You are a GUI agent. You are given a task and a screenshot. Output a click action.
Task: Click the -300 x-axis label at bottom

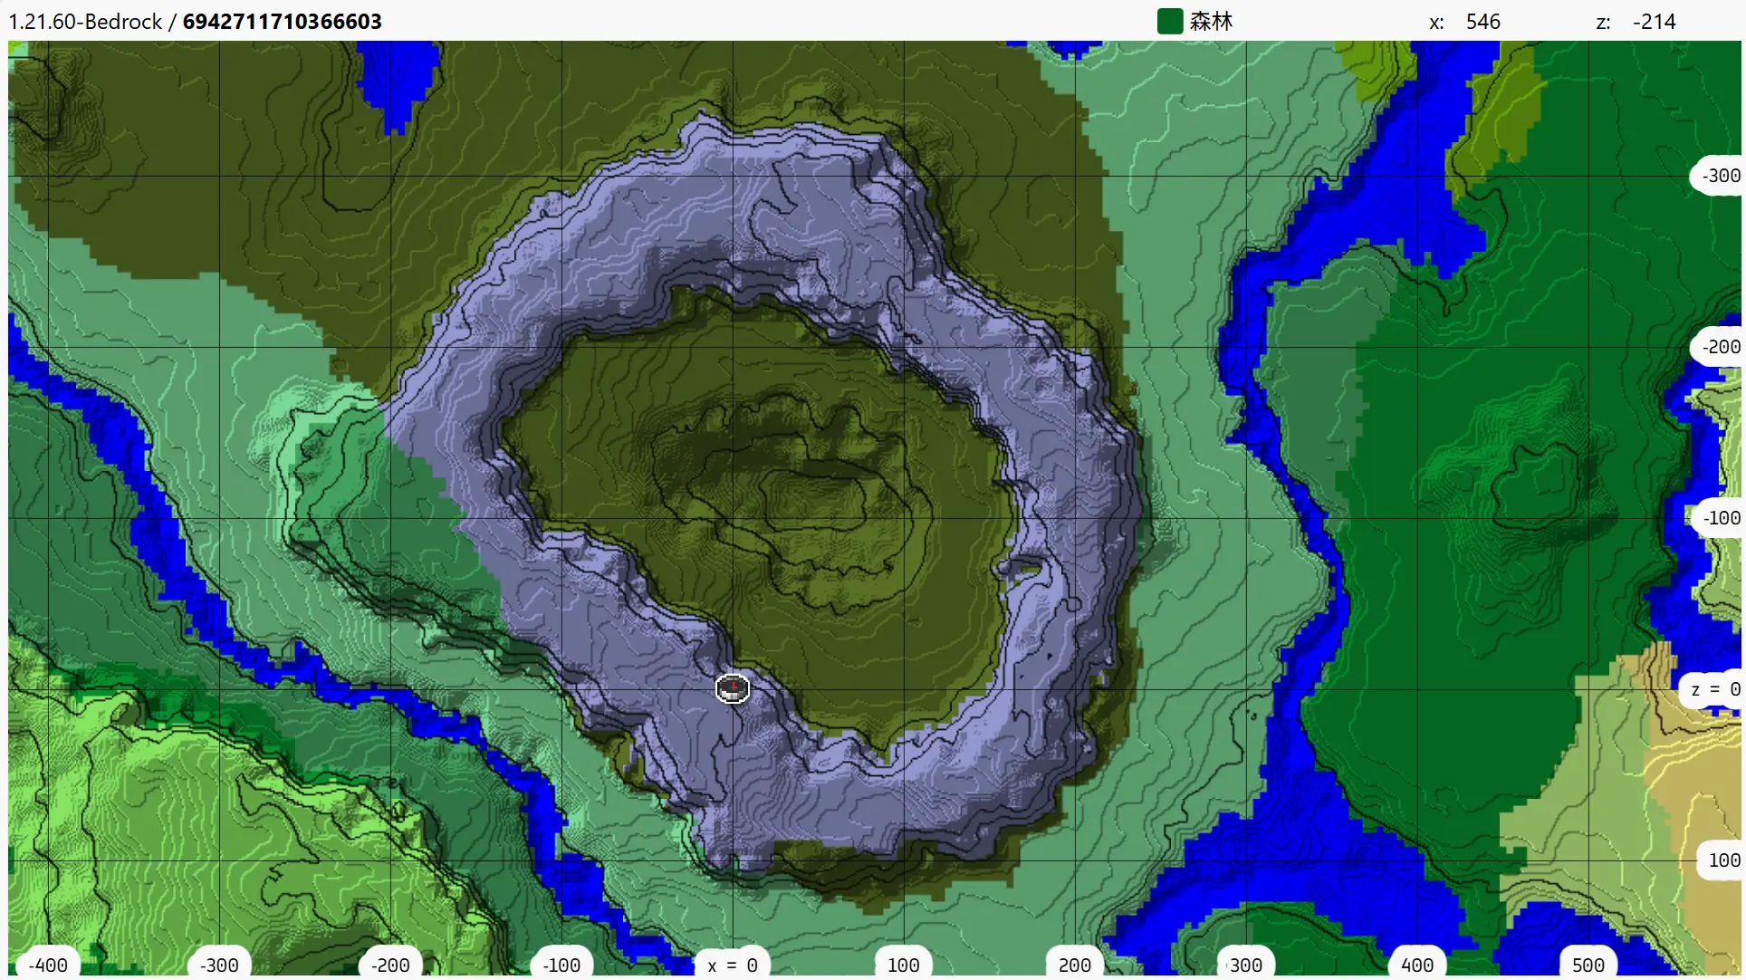(219, 965)
